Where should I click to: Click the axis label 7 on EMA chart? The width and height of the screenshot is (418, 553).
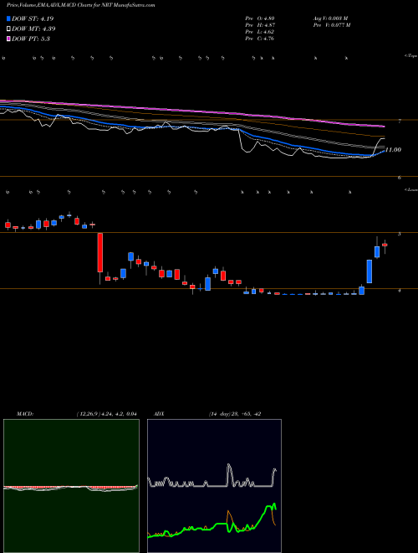click(x=400, y=121)
